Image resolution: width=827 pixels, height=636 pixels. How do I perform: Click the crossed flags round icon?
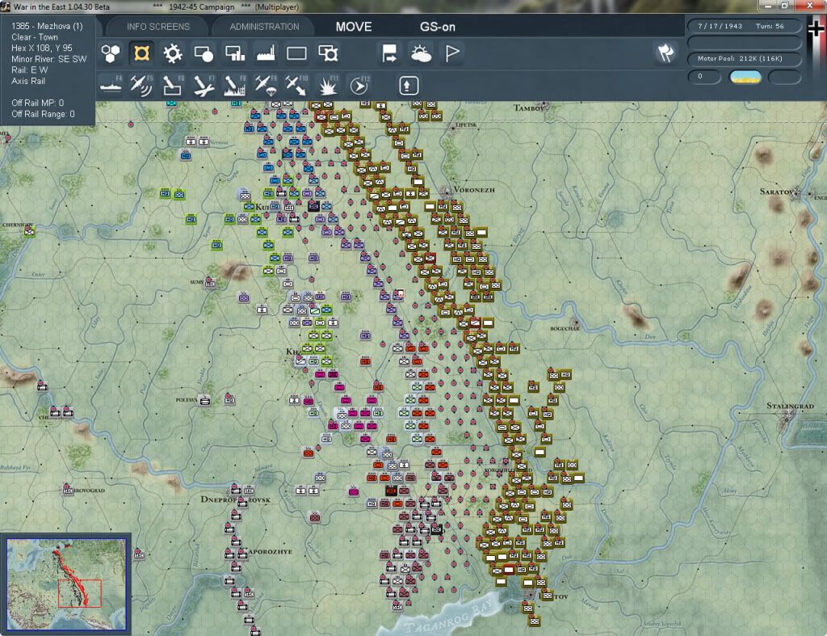pos(665,53)
